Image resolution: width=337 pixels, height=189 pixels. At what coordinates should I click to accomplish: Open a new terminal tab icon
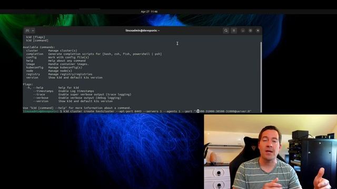[27, 30]
